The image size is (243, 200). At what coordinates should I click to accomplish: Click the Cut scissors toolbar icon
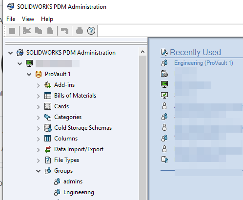[27, 31]
